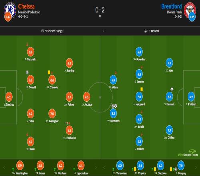Image resolution: width=200 pixels, height=176 pixels.
Task: Show previous Chelsea substitutes with left arrow
Action: (x=4, y=168)
